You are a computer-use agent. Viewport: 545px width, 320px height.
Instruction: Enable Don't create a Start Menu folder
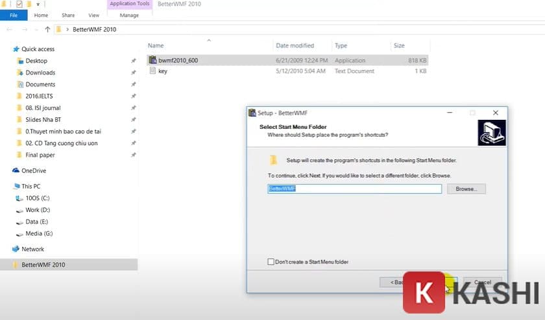point(271,262)
